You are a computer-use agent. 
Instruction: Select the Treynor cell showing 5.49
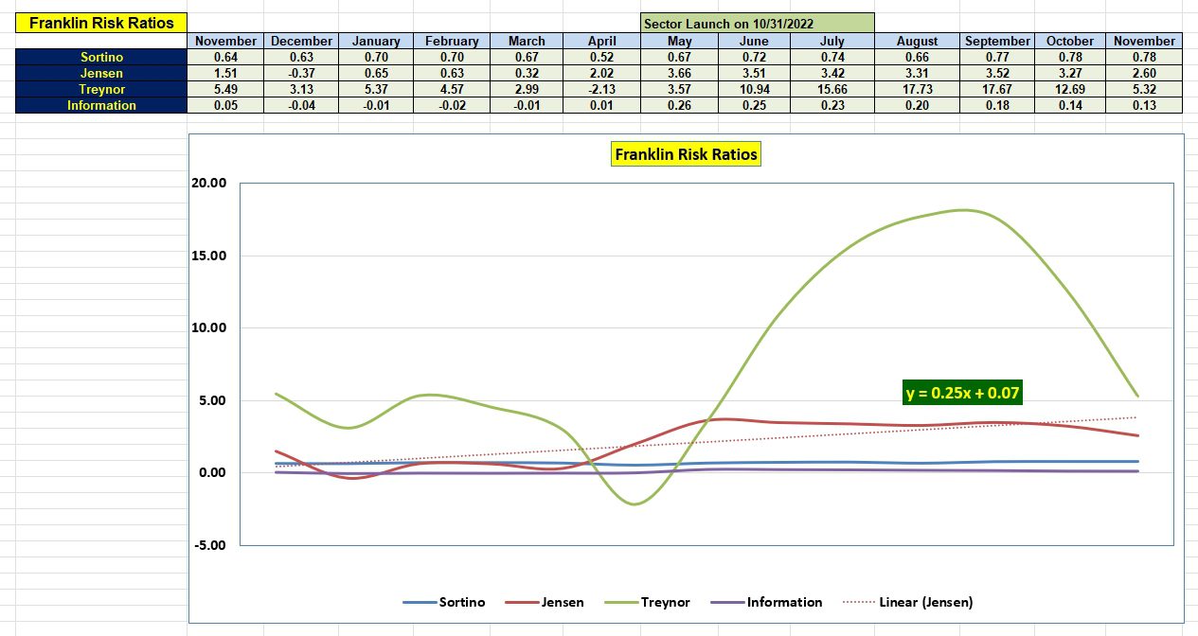(225, 89)
